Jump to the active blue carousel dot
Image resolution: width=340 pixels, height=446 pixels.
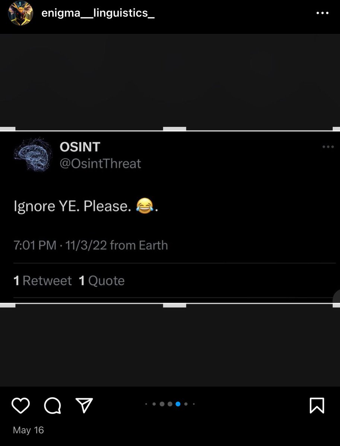[x=178, y=404]
